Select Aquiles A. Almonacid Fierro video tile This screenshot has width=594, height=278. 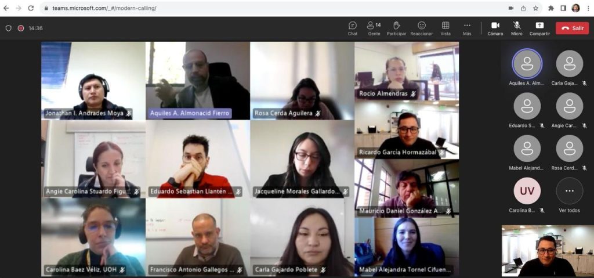click(198, 81)
